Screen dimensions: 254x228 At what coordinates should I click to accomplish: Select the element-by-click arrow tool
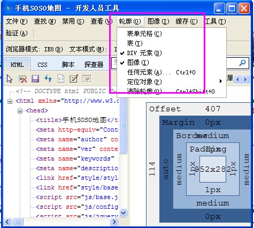10,79
